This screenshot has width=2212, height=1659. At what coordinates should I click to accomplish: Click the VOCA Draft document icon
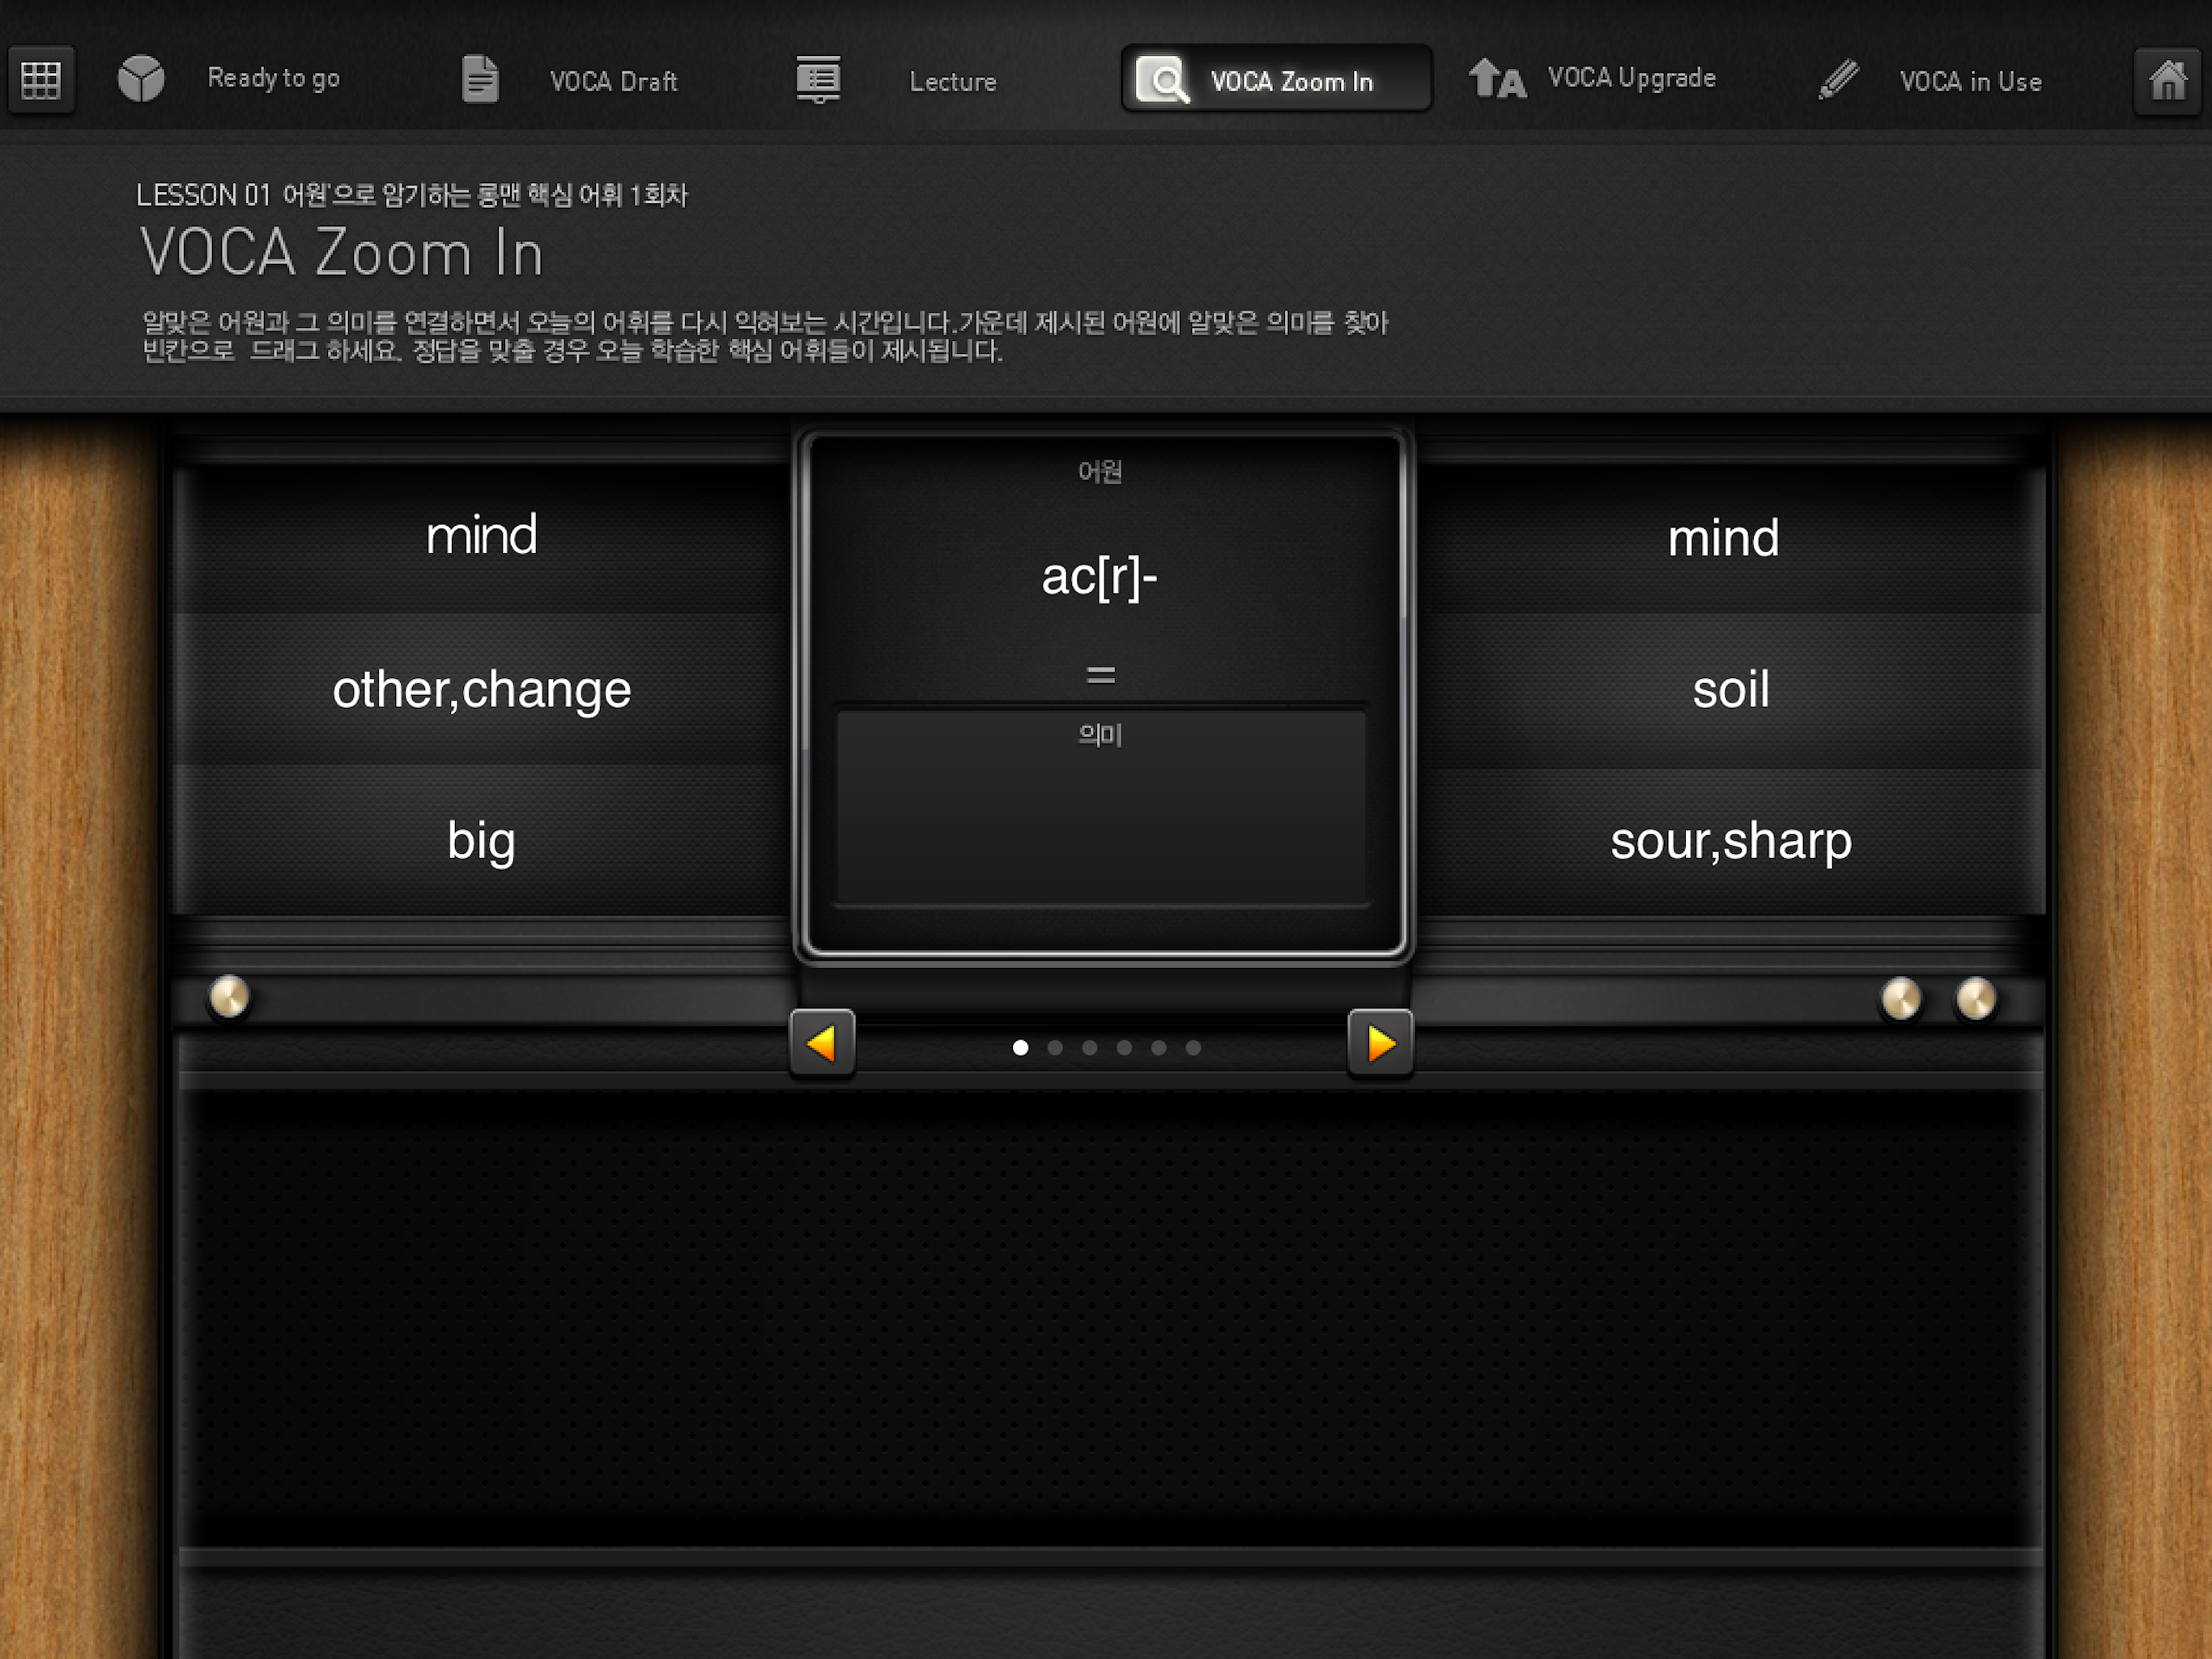[480, 79]
